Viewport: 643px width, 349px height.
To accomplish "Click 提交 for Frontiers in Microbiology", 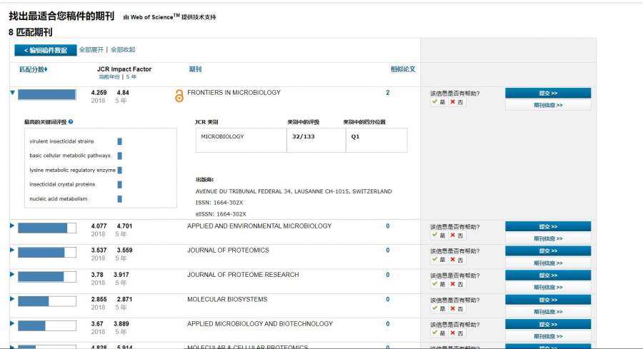I will tap(547, 93).
